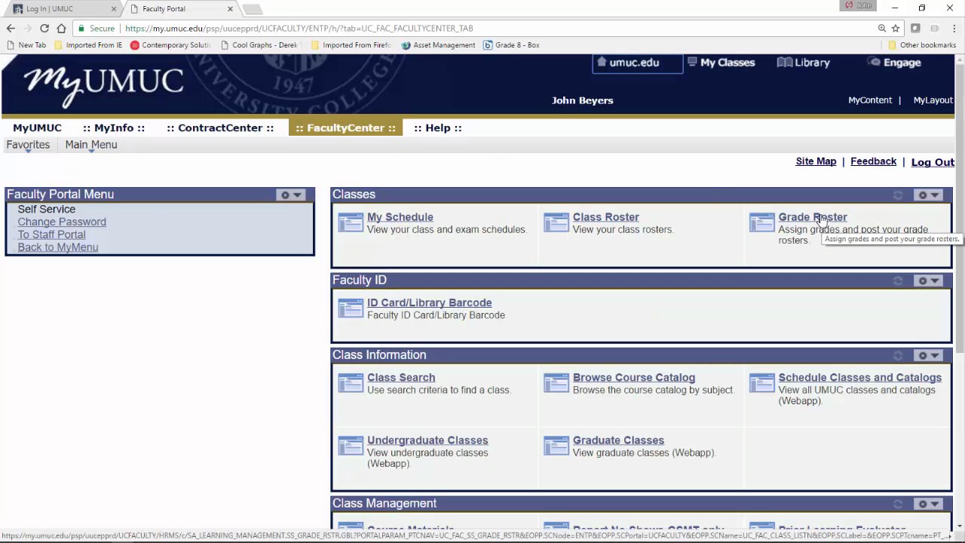The width and height of the screenshot is (965, 543).
Task: Open Undergraduate Classes link
Action: pyautogui.click(x=427, y=440)
